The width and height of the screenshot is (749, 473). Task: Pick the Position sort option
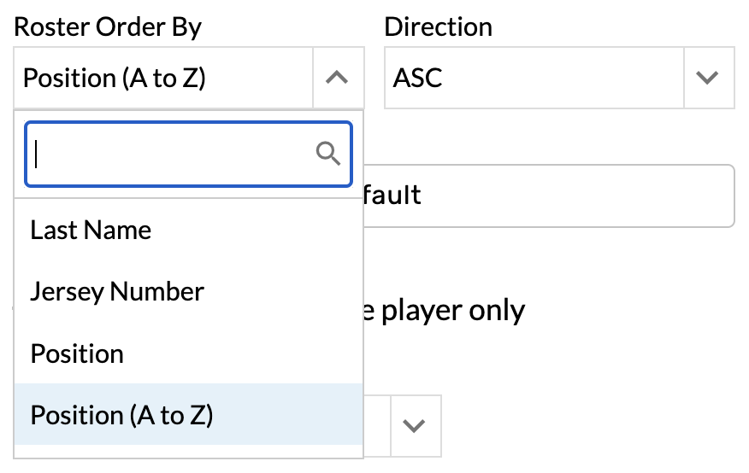pyautogui.click(x=77, y=353)
